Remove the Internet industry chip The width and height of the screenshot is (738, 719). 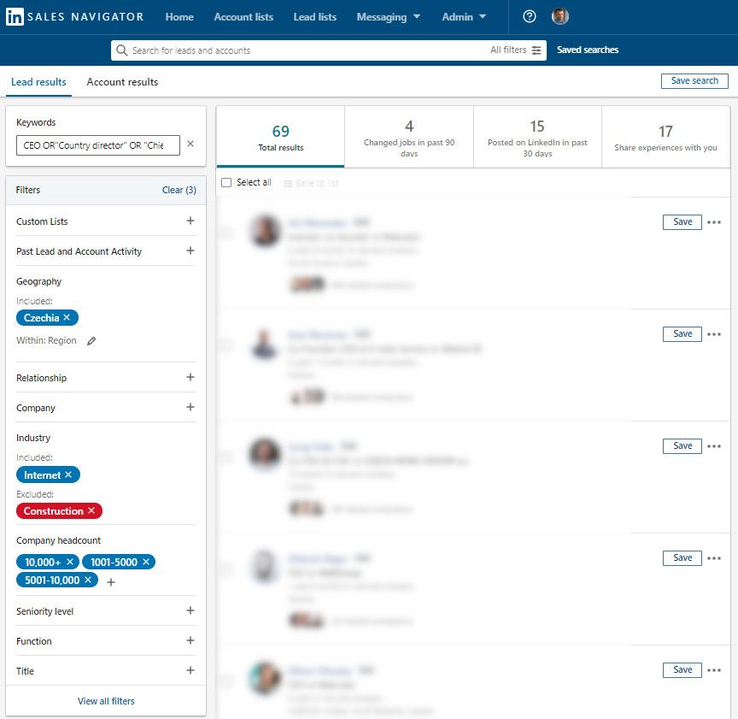coord(68,474)
